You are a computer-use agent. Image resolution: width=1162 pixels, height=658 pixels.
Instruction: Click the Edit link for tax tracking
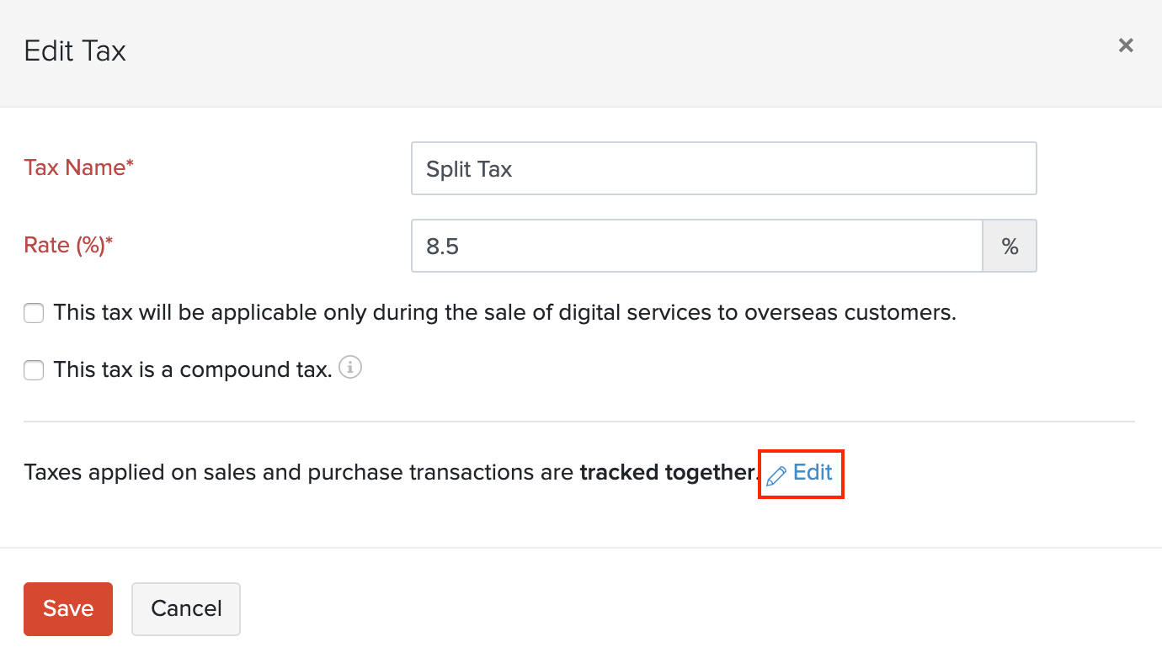click(x=813, y=473)
